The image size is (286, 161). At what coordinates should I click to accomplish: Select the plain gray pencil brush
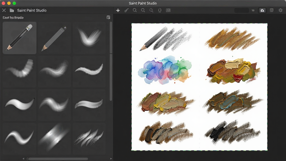54,38
